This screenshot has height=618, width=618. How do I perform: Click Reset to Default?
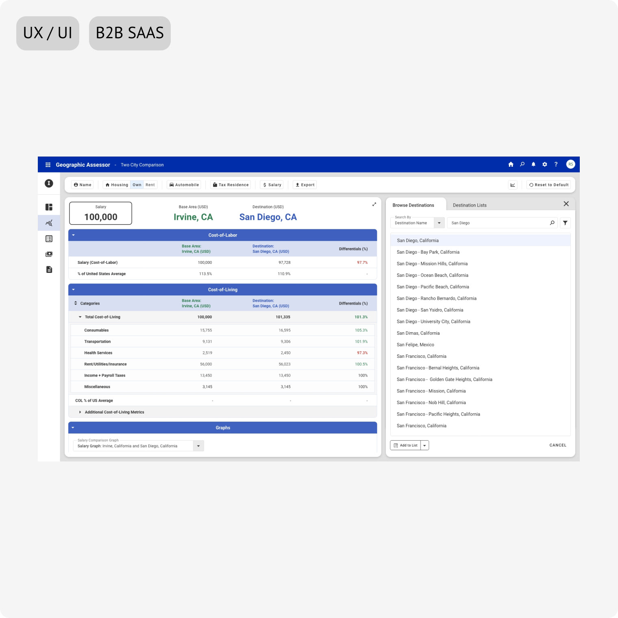click(x=549, y=185)
